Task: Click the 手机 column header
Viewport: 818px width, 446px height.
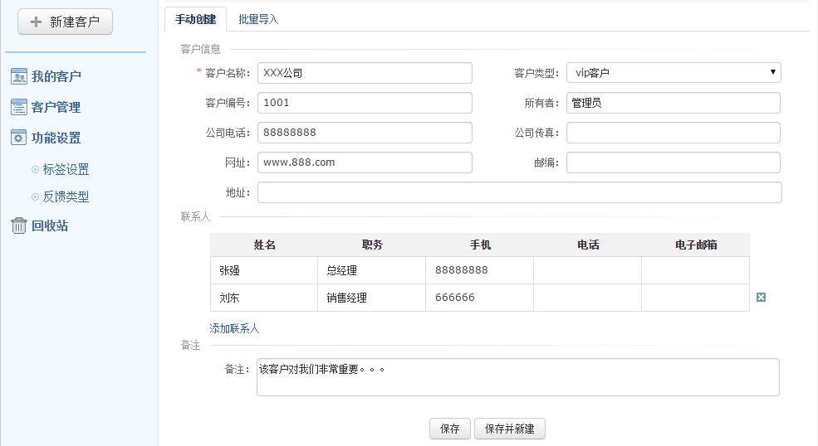Action: [480, 245]
